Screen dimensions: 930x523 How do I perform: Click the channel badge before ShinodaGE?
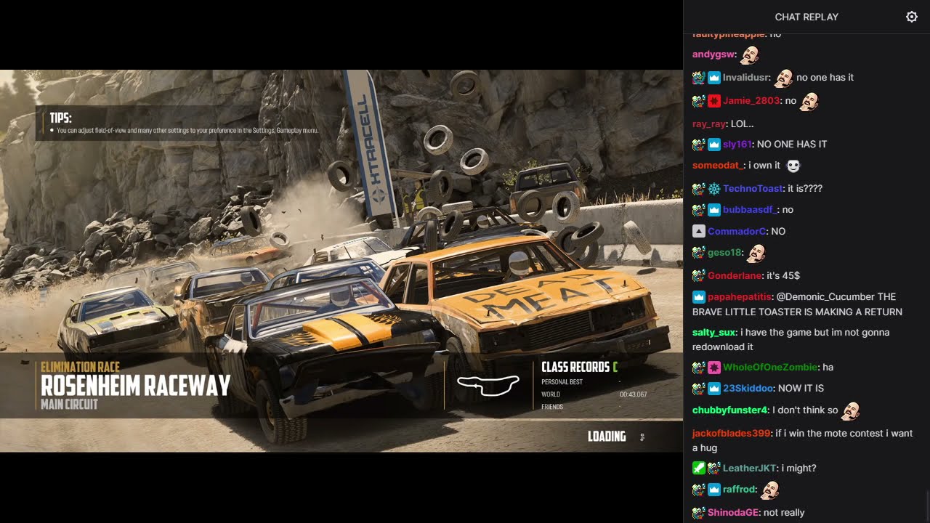click(x=698, y=513)
